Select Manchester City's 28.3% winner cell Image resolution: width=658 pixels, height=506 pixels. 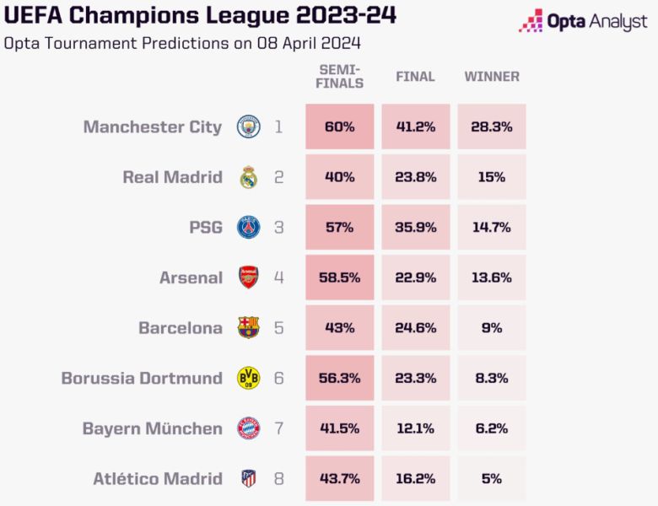pyautogui.click(x=492, y=127)
